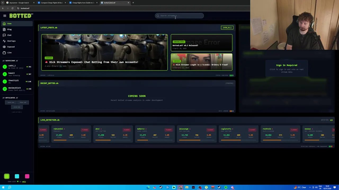Open the jesusavgn live detection card
This screenshot has height=190, width=339.
197,134
